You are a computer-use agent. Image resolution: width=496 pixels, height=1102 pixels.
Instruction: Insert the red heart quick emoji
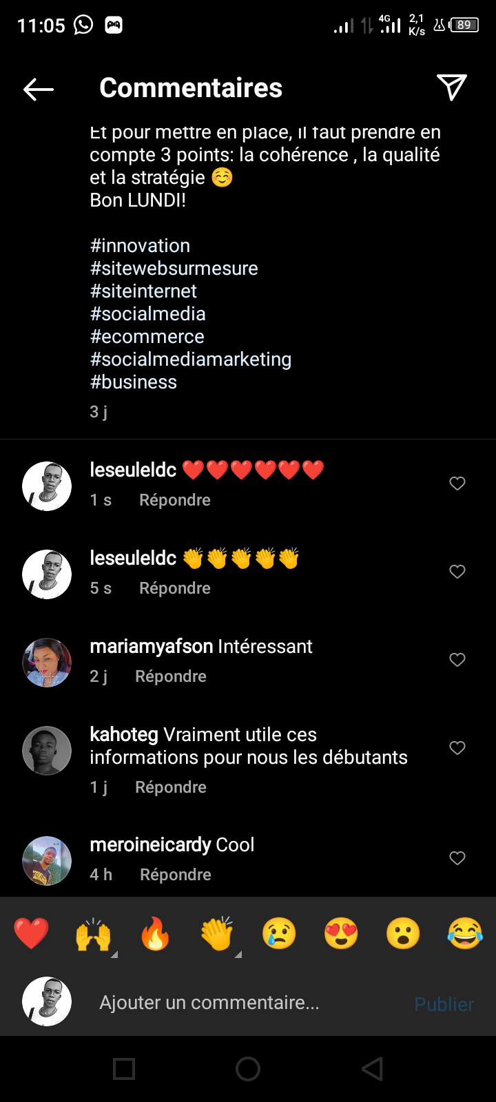[32, 934]
